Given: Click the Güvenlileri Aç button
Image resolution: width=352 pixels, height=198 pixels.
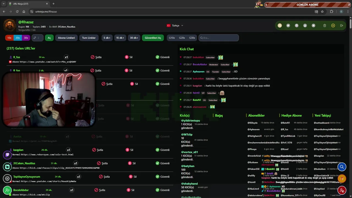Looking at the screenshot, I should 153,38.
